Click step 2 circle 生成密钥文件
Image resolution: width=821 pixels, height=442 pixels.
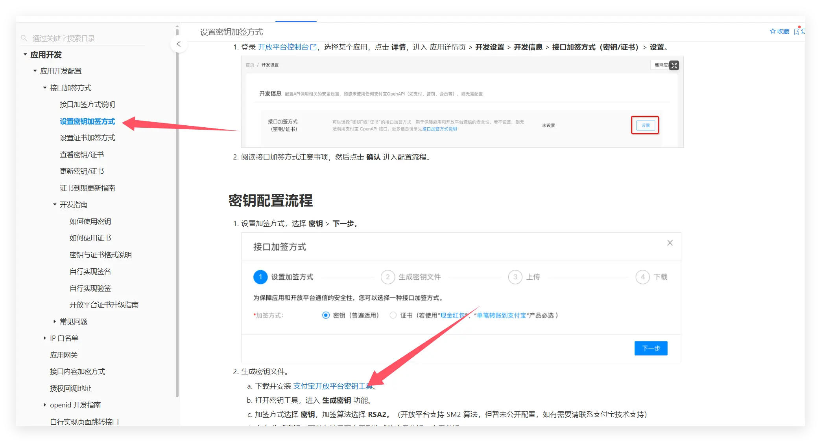387,277
